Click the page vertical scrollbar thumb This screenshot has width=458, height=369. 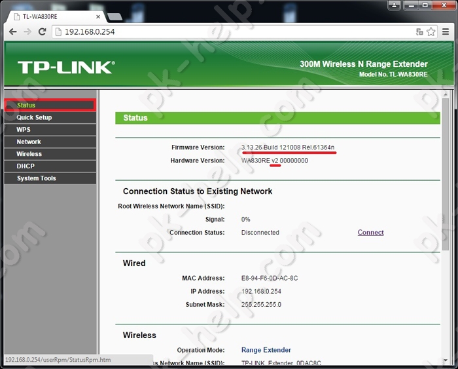pyautogui.click(x=446, y=174)
